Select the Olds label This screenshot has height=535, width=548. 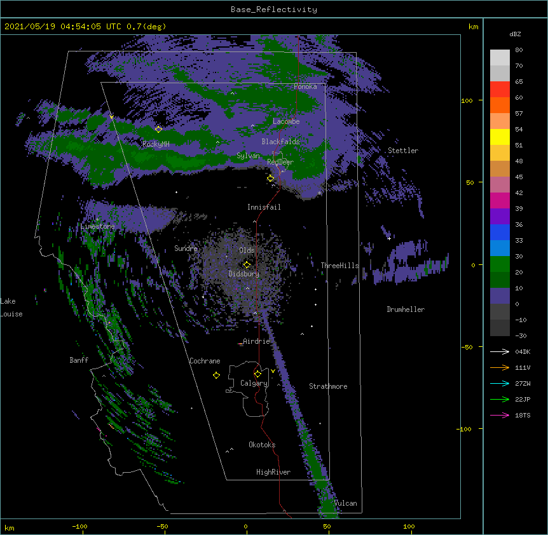(x=247, y=250)
